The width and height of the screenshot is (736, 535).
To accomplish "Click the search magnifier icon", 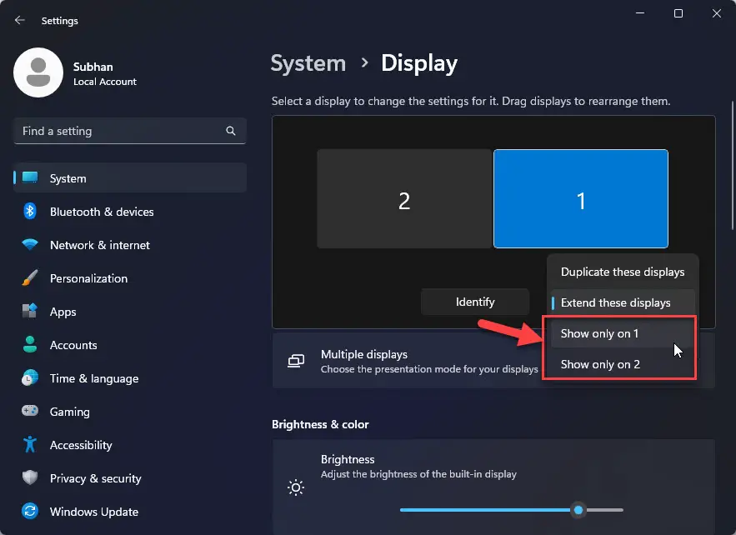I will (231, 131).
